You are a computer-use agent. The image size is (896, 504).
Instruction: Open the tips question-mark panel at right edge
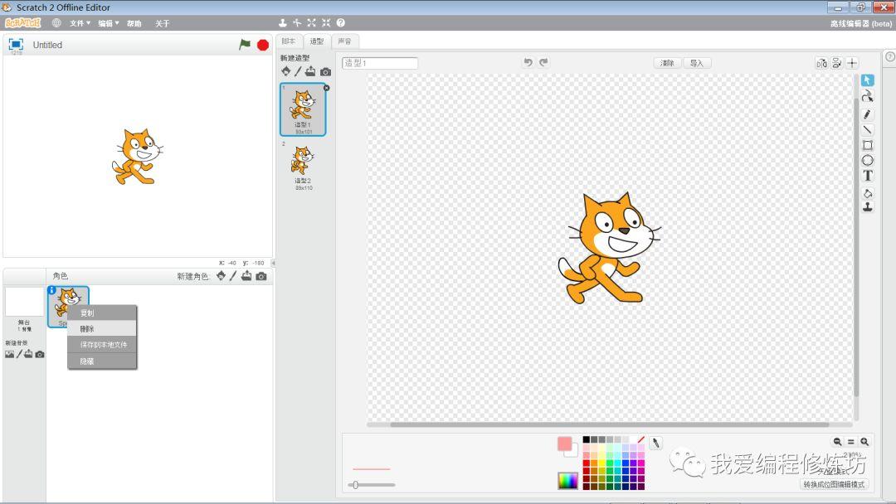889,56
